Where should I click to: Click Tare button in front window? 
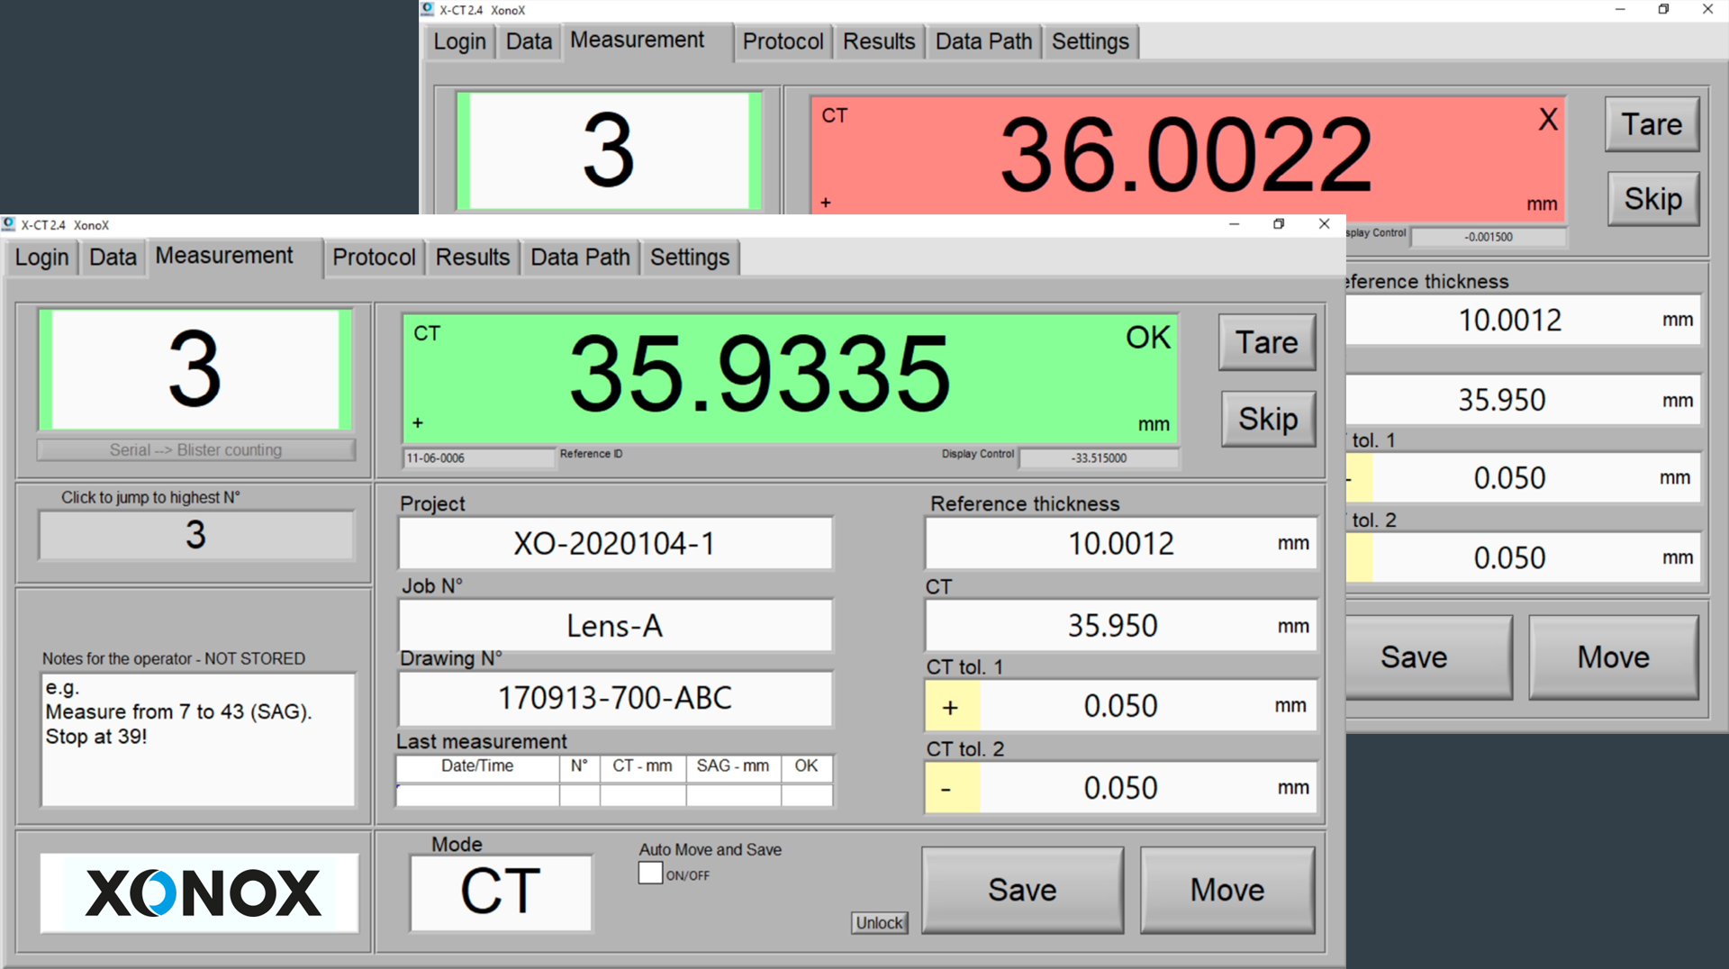pos(1267,342)
